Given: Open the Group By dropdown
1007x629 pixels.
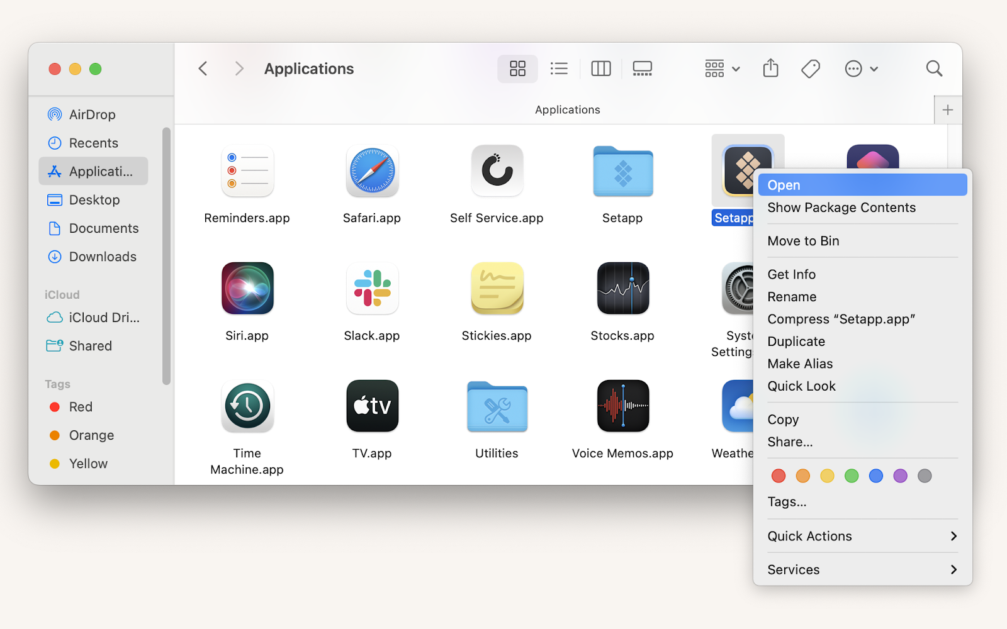Looking at the screenshot, I should coord(722,69).
